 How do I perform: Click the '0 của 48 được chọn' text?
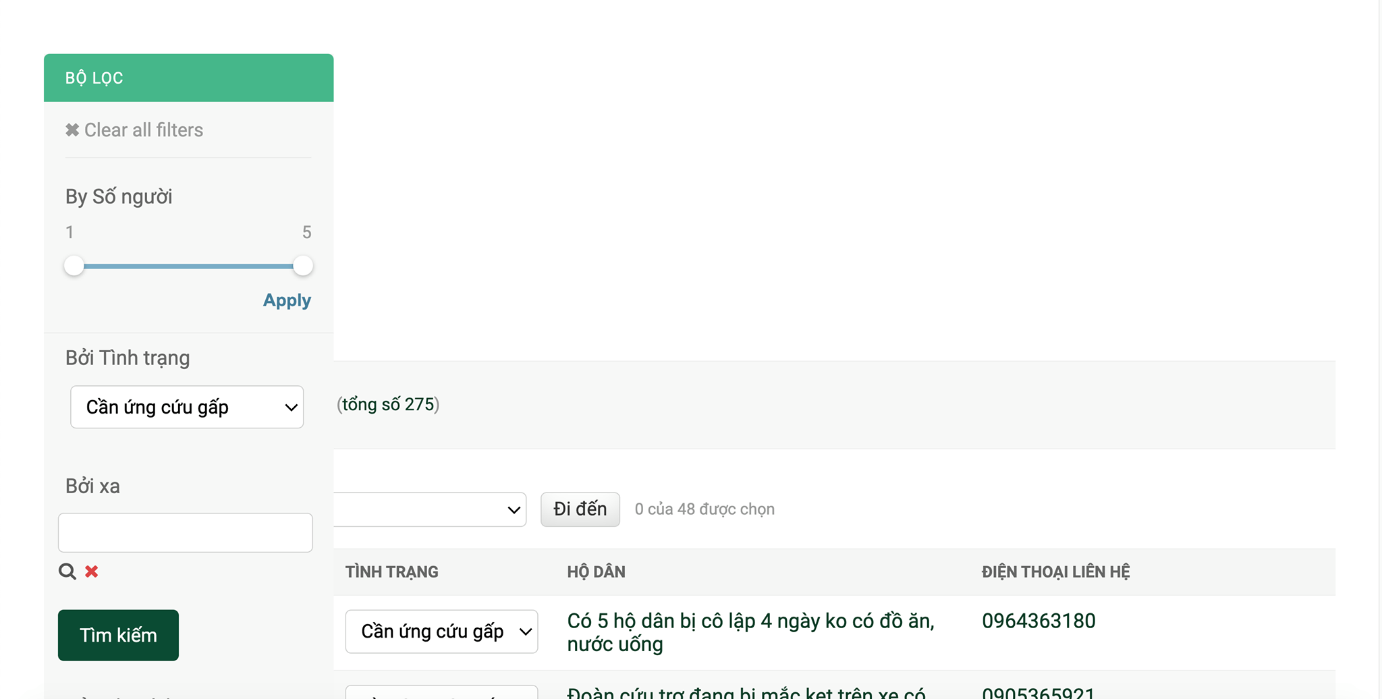(x=704, y=509)
